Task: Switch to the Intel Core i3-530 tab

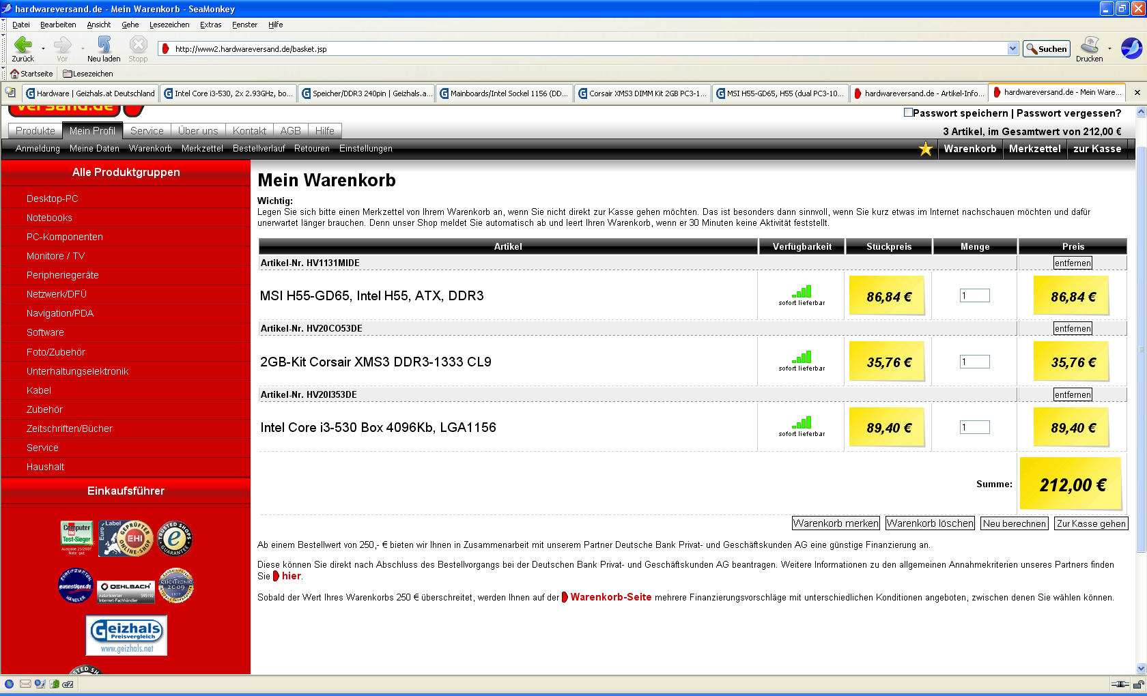Action: 229,93
